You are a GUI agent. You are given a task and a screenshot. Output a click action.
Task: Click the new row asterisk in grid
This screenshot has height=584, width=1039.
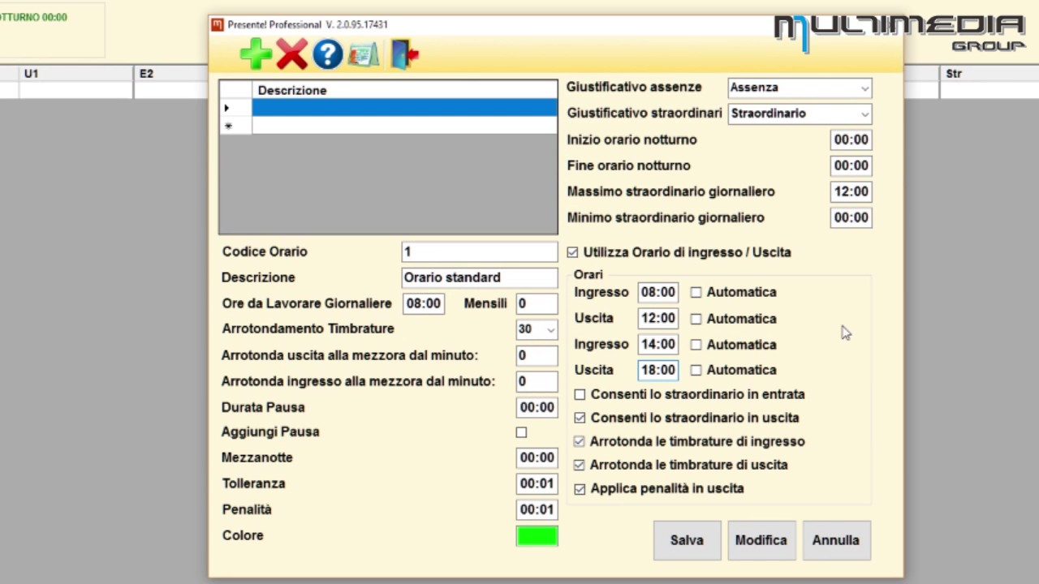pos(228,126)
